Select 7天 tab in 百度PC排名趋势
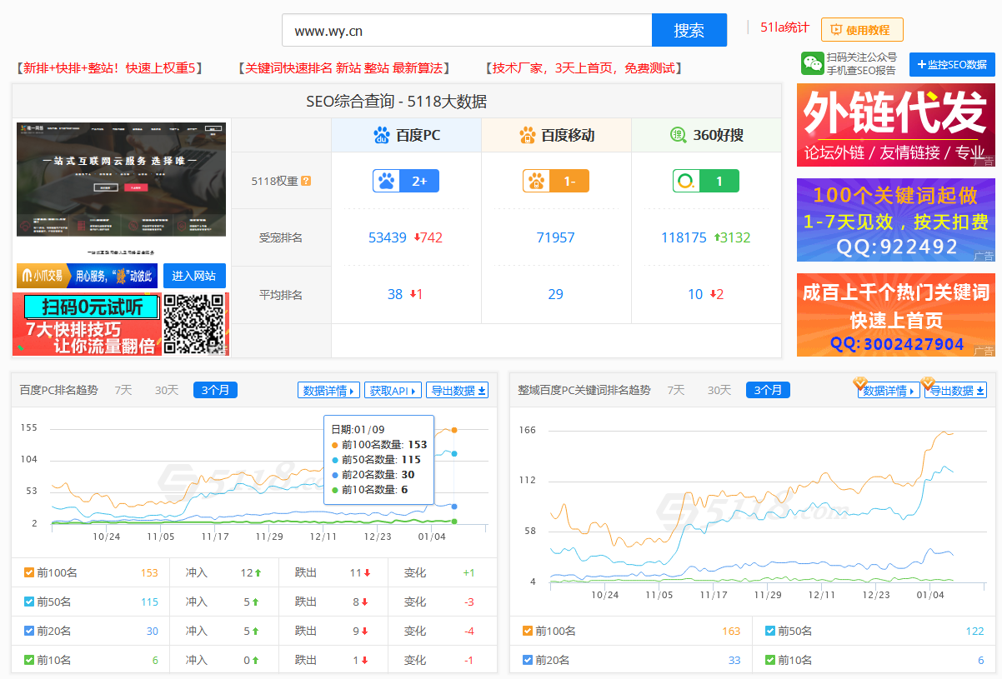 pos(124,390)
